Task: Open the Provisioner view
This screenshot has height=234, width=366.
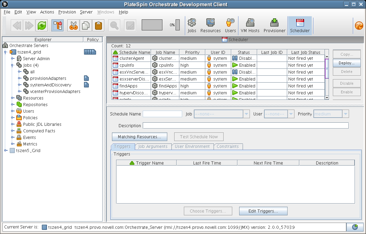Action: coord(274,26)
